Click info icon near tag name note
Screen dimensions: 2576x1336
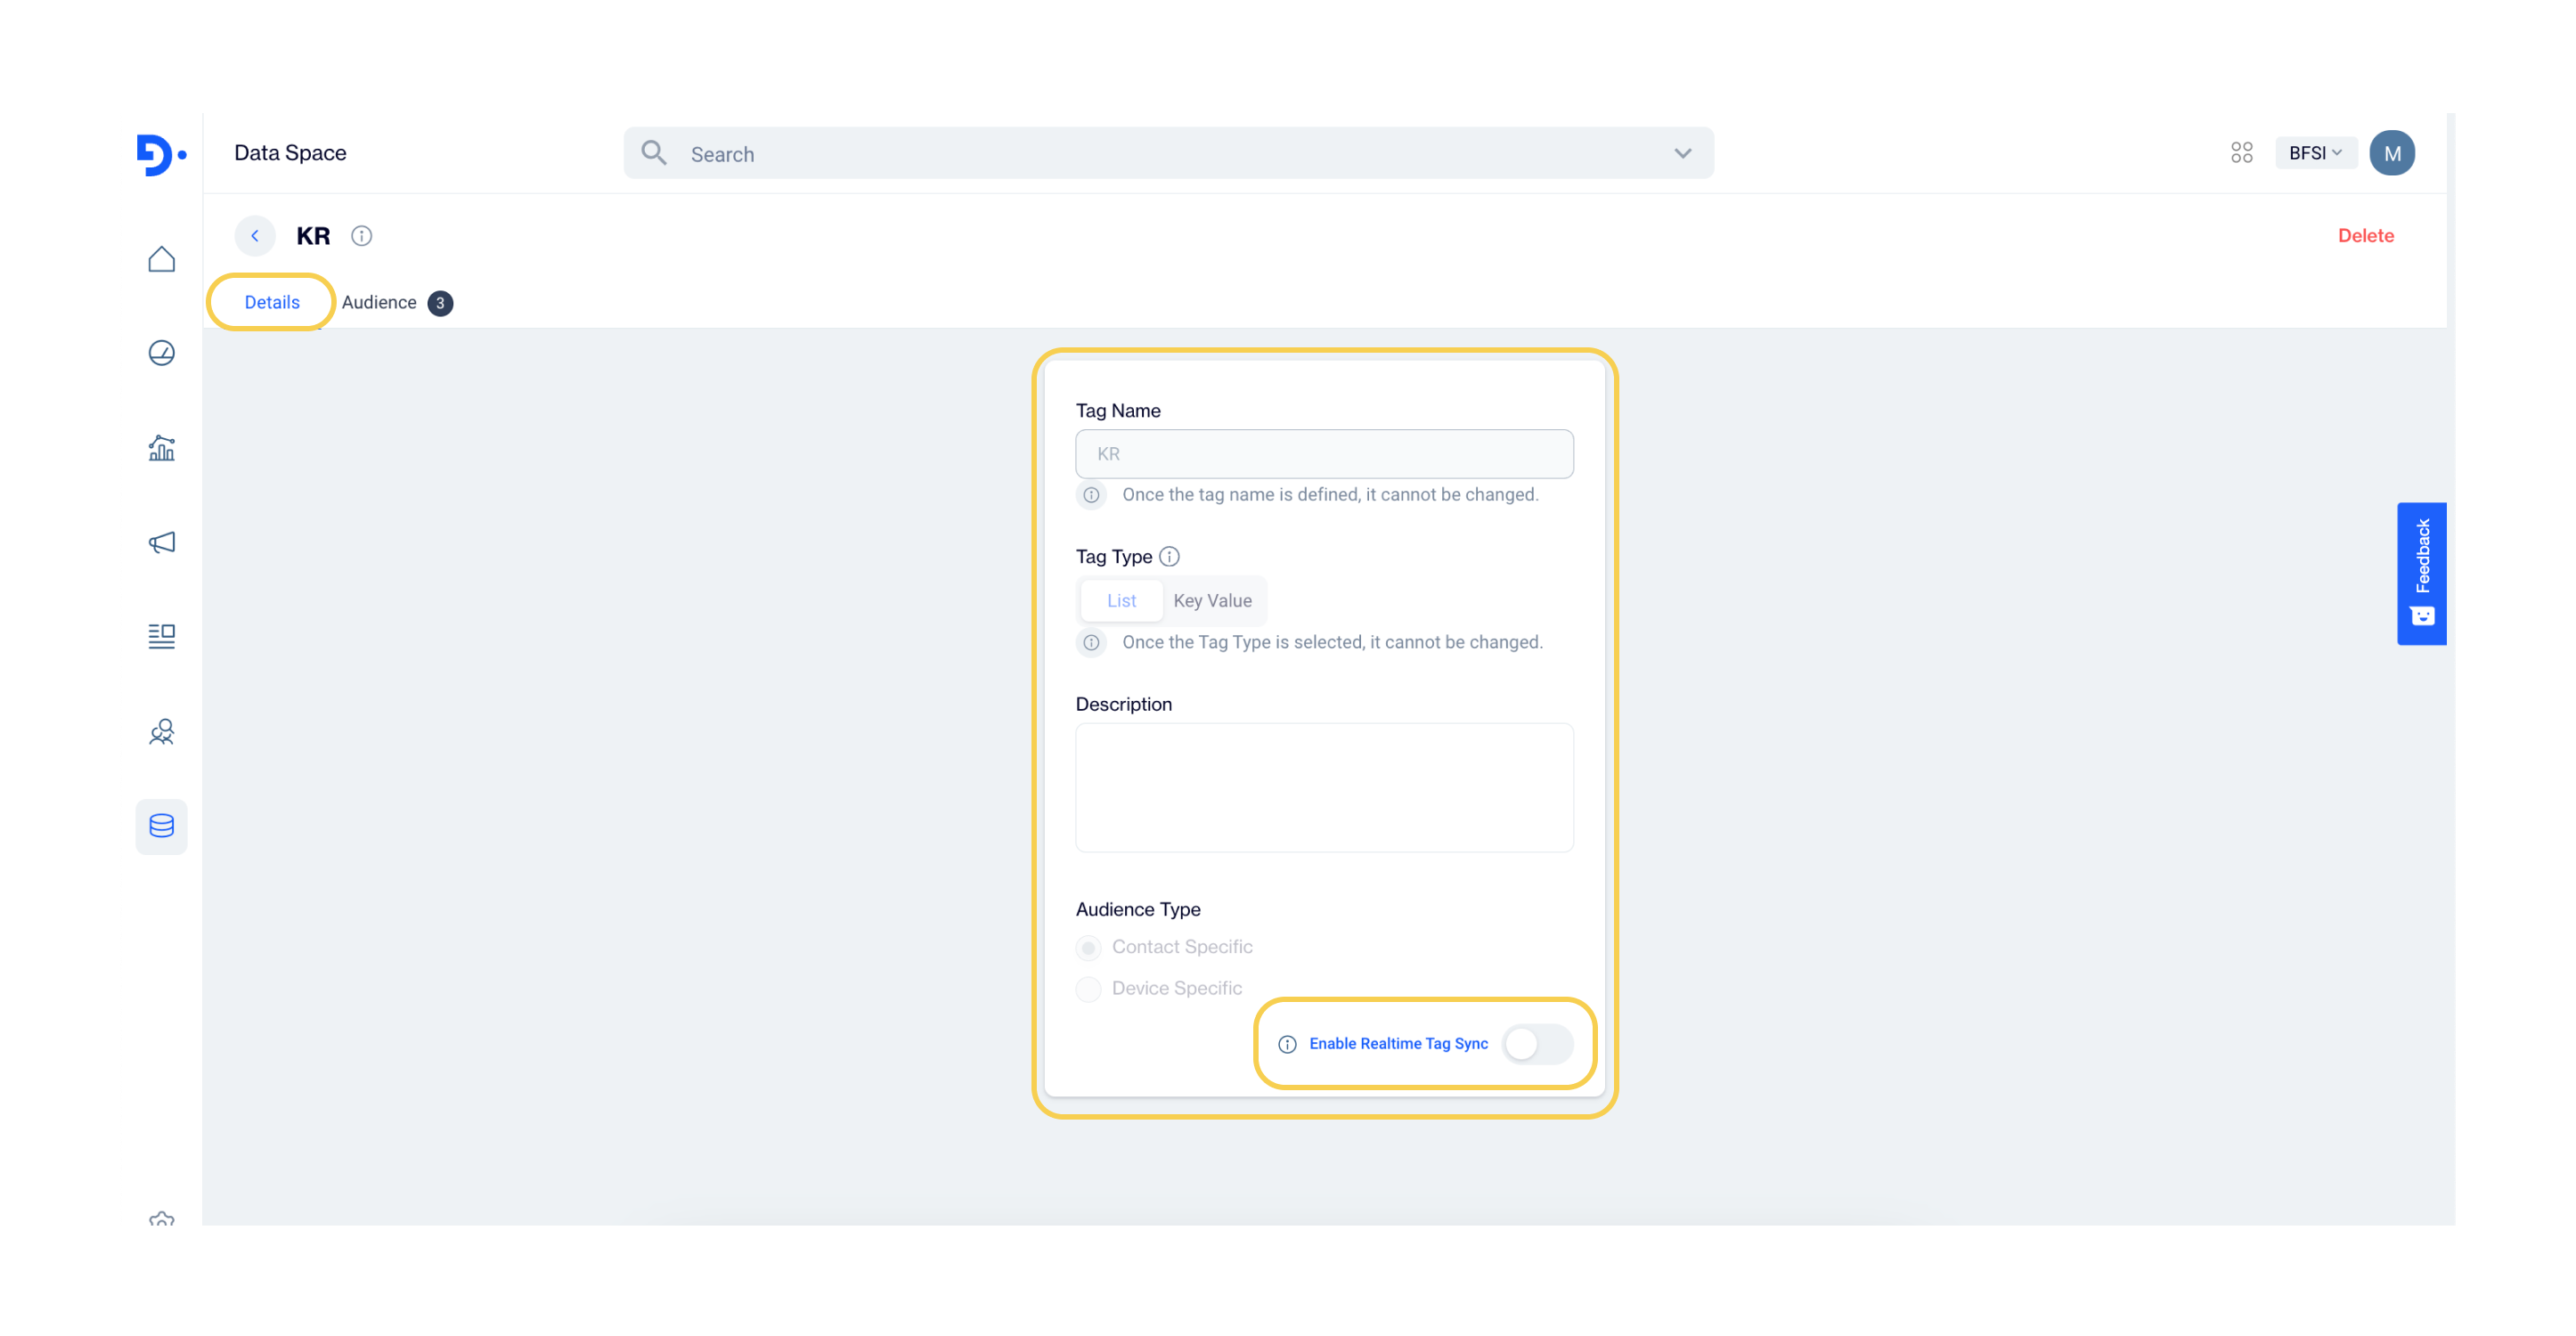coord(1091,495)
